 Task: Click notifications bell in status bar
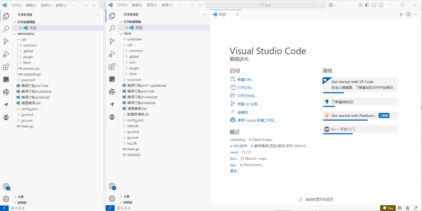[x=415, y=208]
